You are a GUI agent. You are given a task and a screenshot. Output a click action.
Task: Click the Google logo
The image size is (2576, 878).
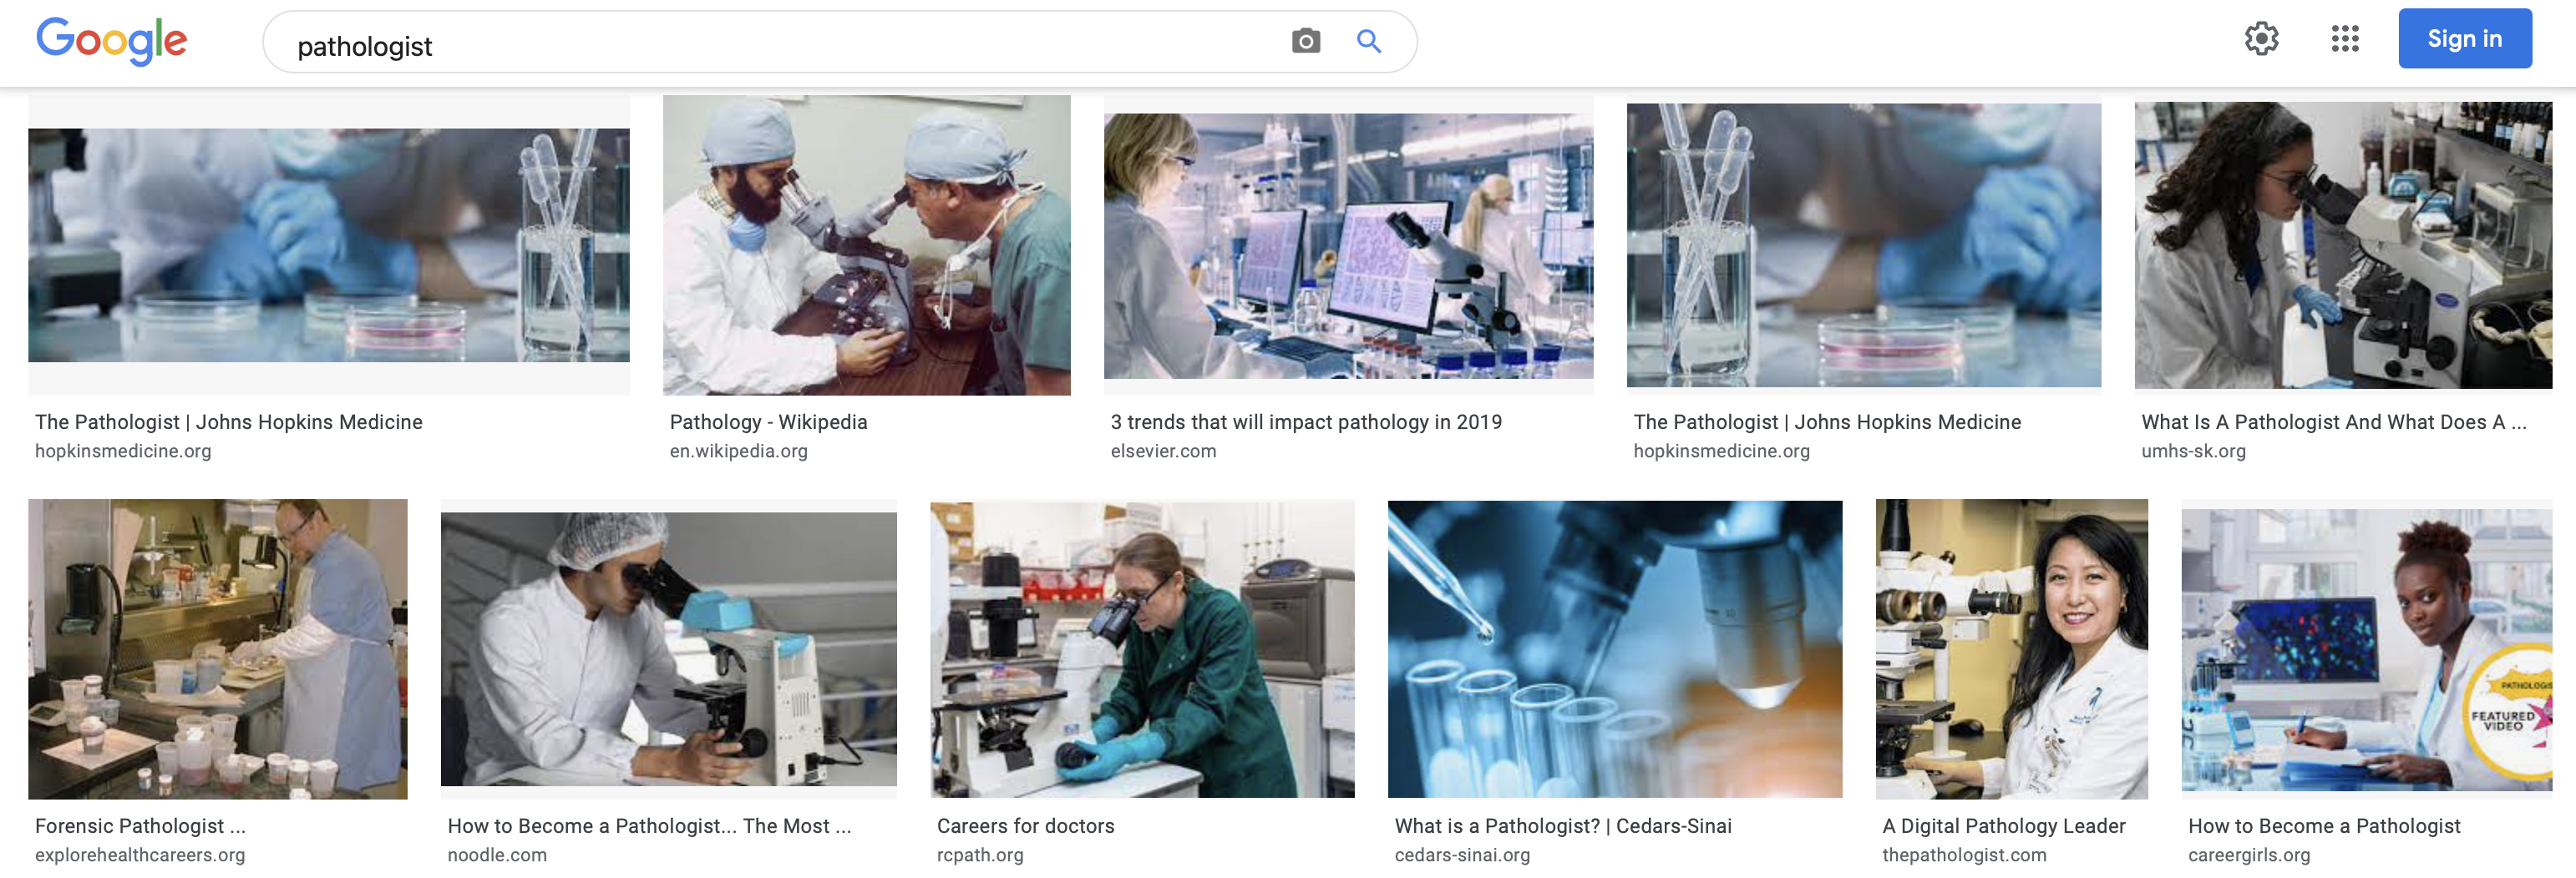111,41
